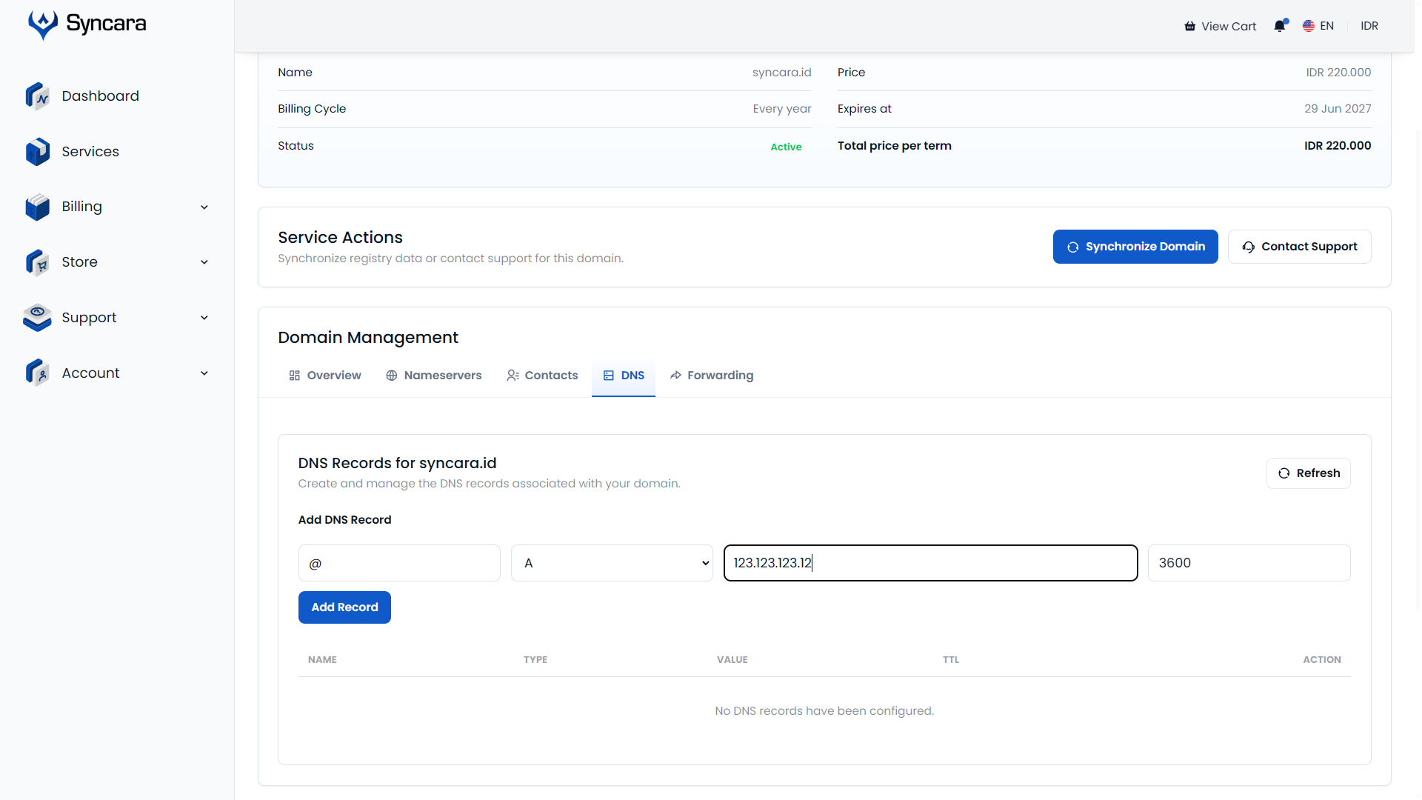This screenshot has width=1422, height=800.
Task: Switch to the Overview tab
Action: pyautogui.click(x=325, y=376)
